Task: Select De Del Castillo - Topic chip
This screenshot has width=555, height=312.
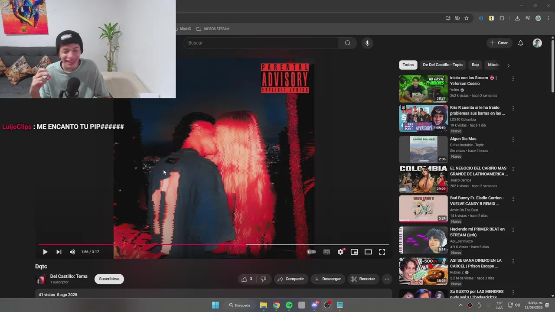Action: pos(443,65)
